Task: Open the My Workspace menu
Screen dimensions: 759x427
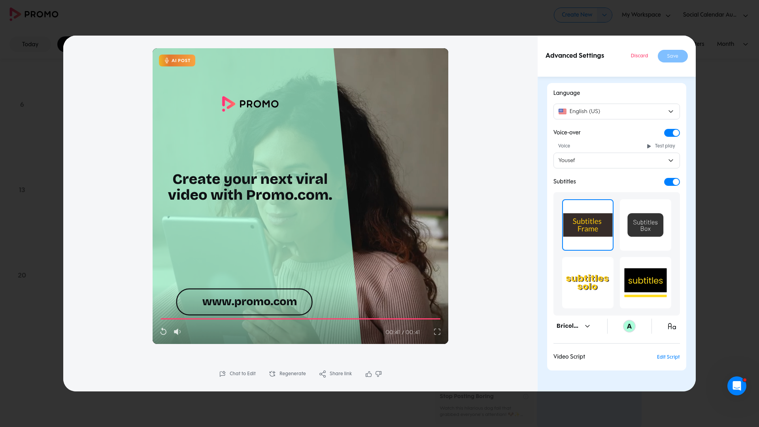Action: point(646,15)
